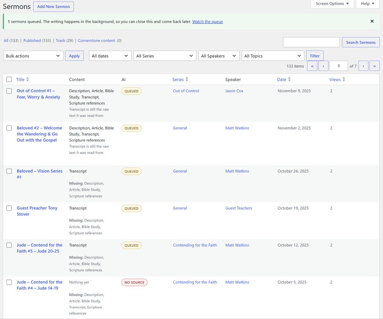Expand the Screen Options panel
Screen dimensions: 383x319
point(332,4)
